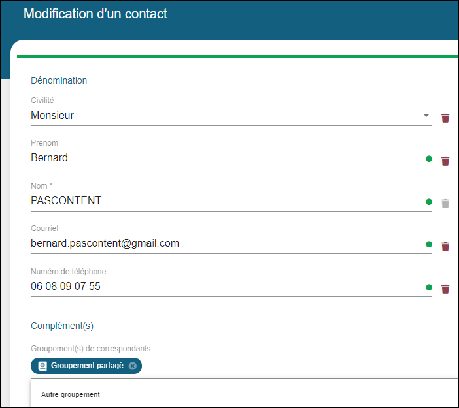Click the green dot beside Courriel
Viewport: 459px width, 408px height.
(x=429, y=244)
